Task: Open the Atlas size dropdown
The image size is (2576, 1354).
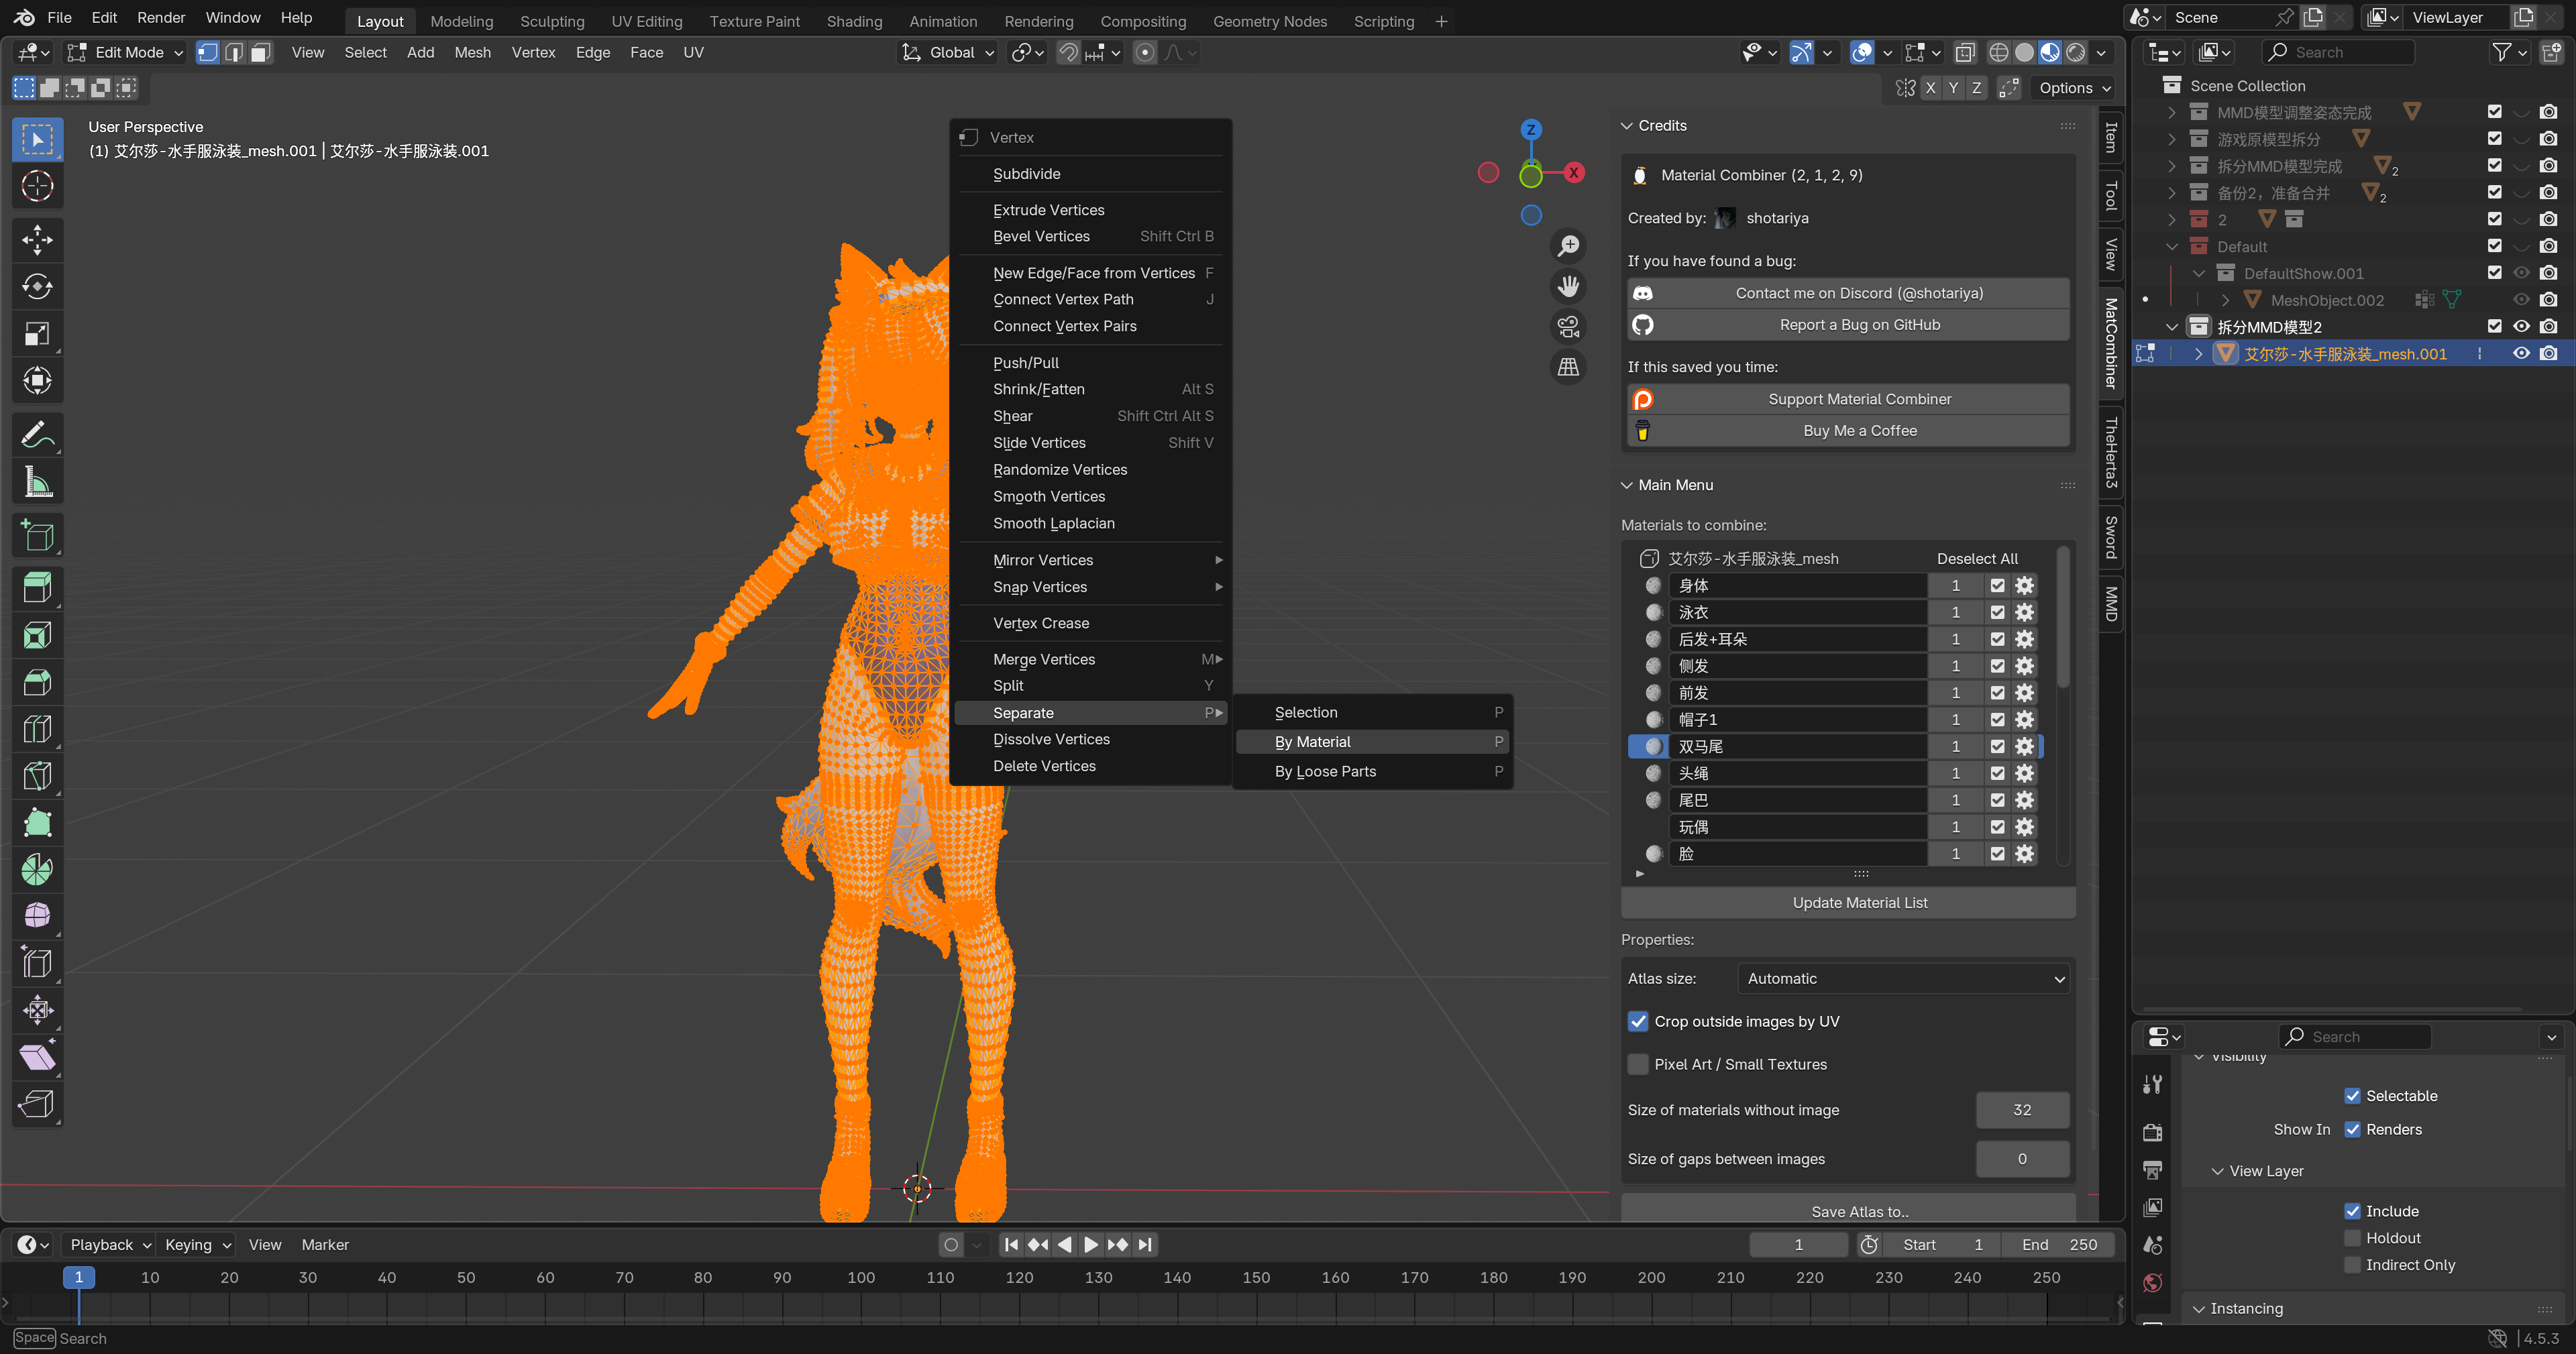Action: coord(1904,979)
